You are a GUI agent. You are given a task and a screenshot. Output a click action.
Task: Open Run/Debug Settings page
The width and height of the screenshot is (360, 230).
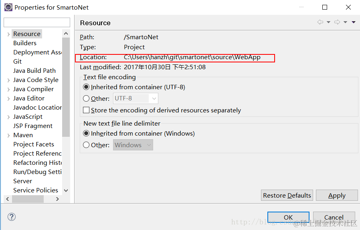(37, 172)
